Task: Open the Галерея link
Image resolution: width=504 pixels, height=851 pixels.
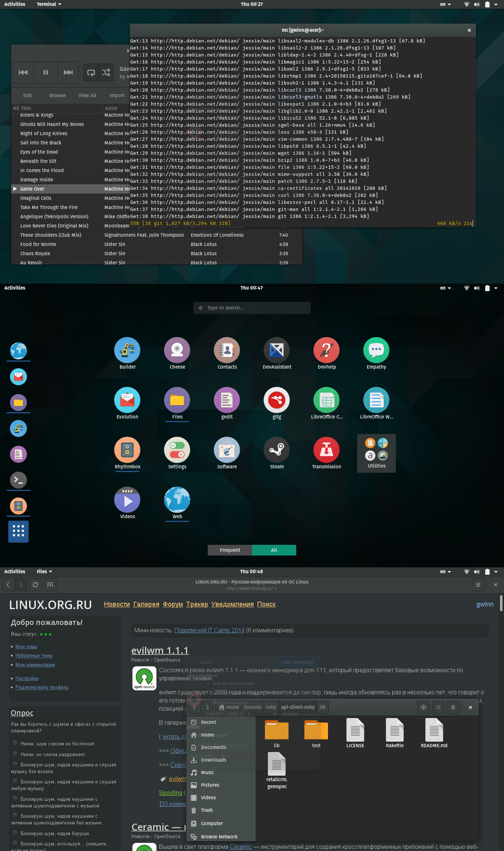Action: tap(146, 604)
